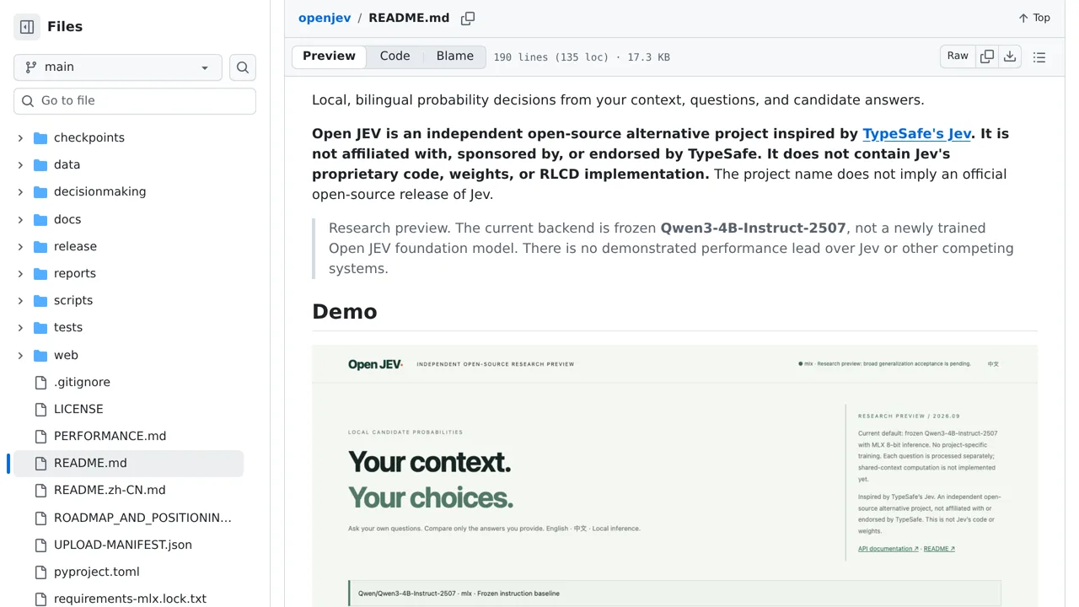This screenshot has height=607, width=1079.
Task: Click the UPLOAD-MANIFEST.json file icon
Action: (40, 545)
